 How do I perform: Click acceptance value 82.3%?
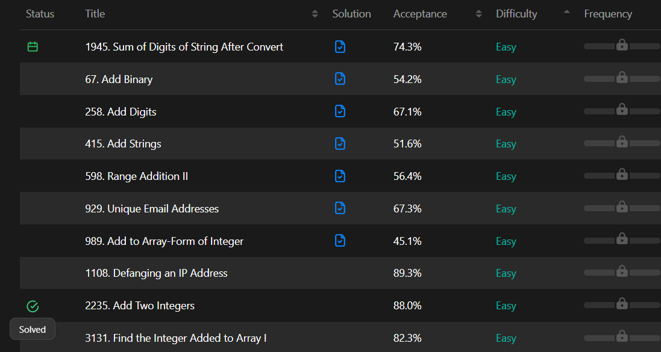(407, 338)
